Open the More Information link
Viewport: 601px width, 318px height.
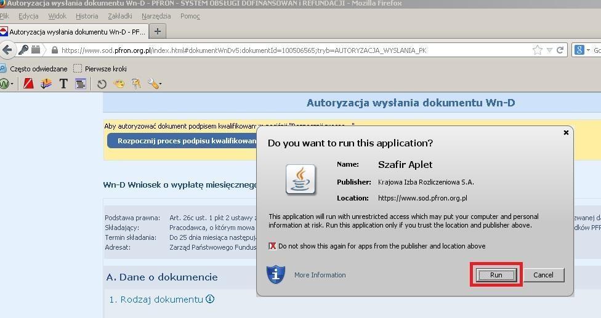click(x=320, y=275)
